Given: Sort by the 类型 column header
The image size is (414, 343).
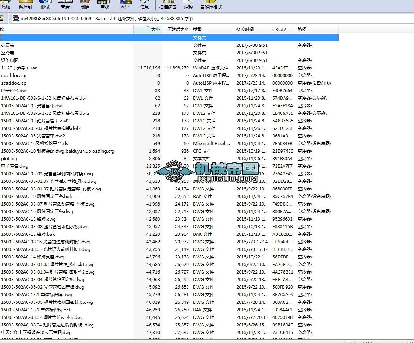Looking at the screenshot, I should [x=212, y=29].
